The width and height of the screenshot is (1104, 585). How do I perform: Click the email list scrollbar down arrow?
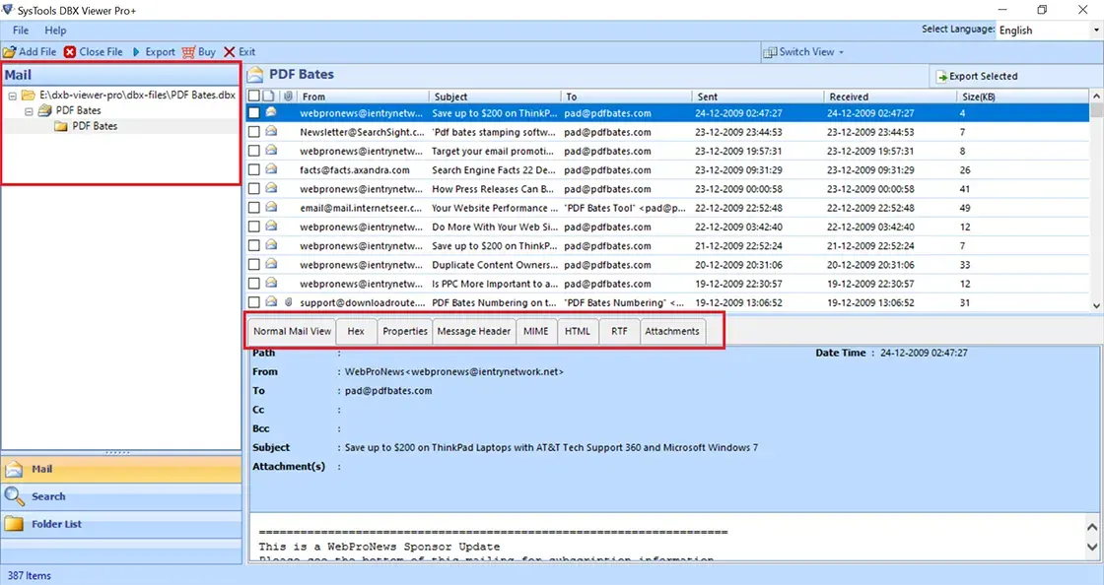click(x=1095, y=305)
